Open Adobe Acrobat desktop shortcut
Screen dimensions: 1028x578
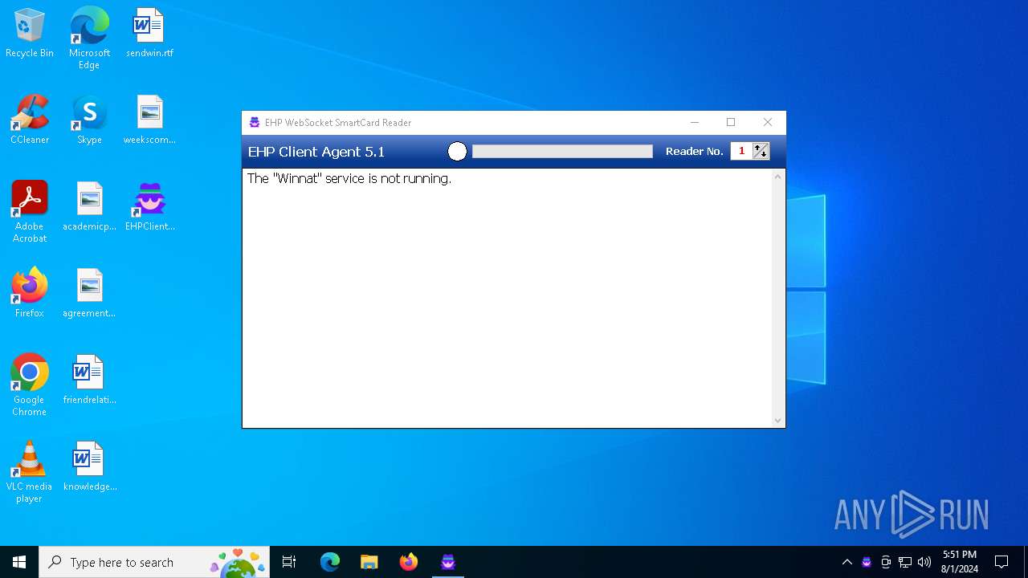pos(30,212)
